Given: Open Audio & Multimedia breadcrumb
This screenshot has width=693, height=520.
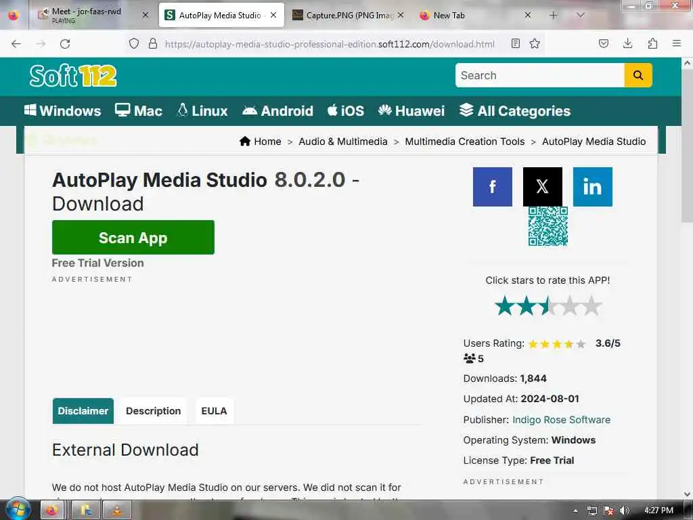Looking at the screenshot, I should pos(343,142).
